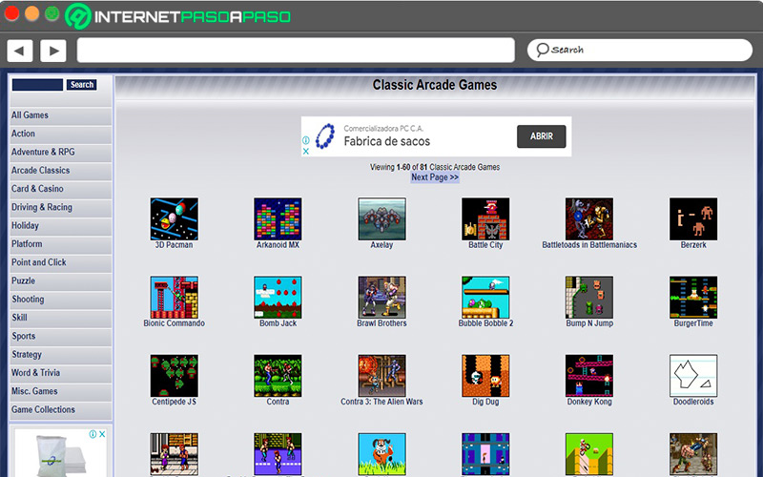Image resolution: width=763 pixels, height=477 pixels.
Task: Click the green maximize window button
Action: [x=52, y=13]
